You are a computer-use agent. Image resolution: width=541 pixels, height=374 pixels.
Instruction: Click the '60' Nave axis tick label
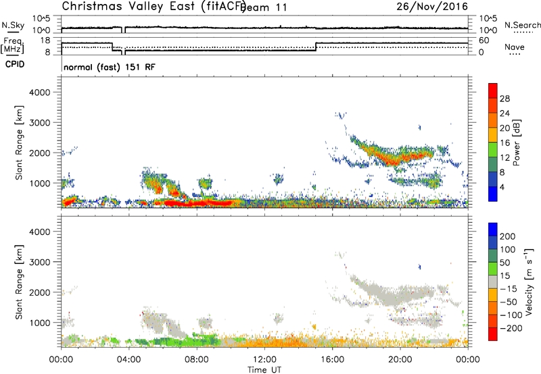point(484,41)
